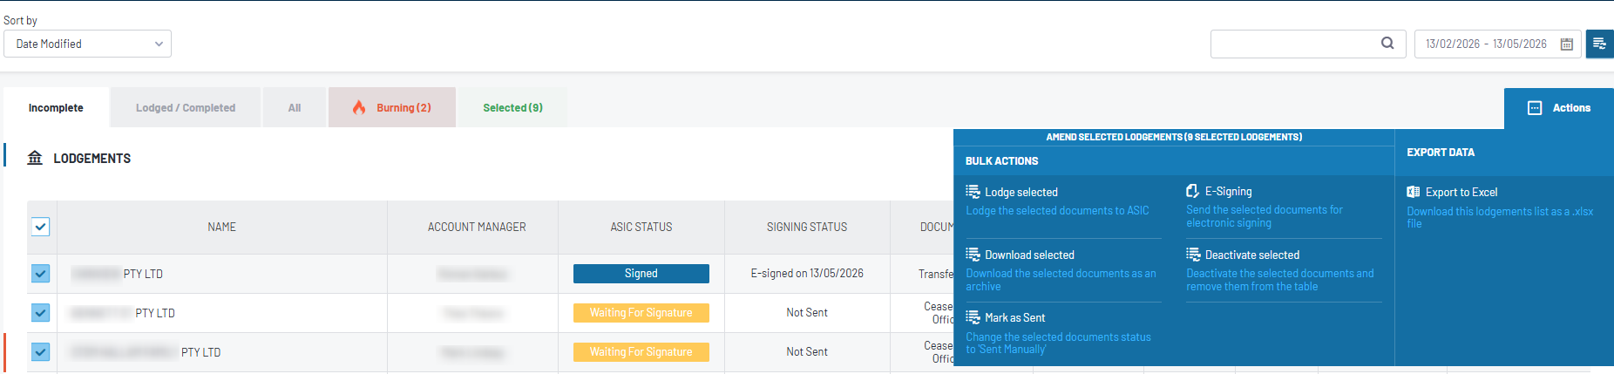Click the search magnifier icon

(x=1387, y=43)
